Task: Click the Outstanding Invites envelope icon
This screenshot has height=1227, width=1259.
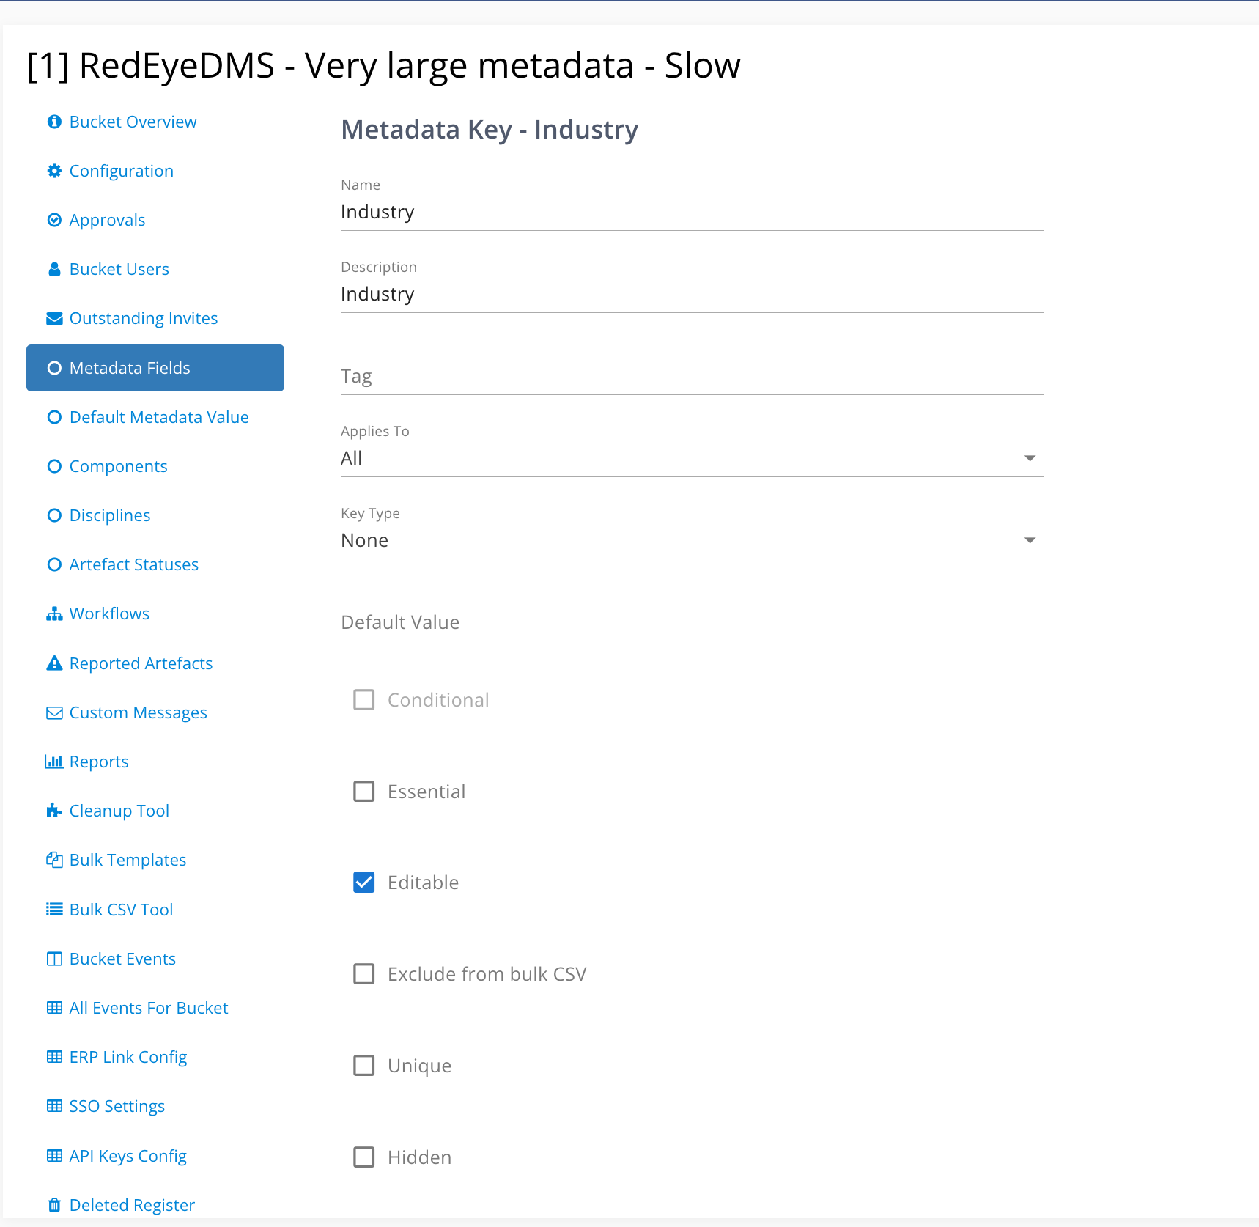Action: (x=54, y=318)
